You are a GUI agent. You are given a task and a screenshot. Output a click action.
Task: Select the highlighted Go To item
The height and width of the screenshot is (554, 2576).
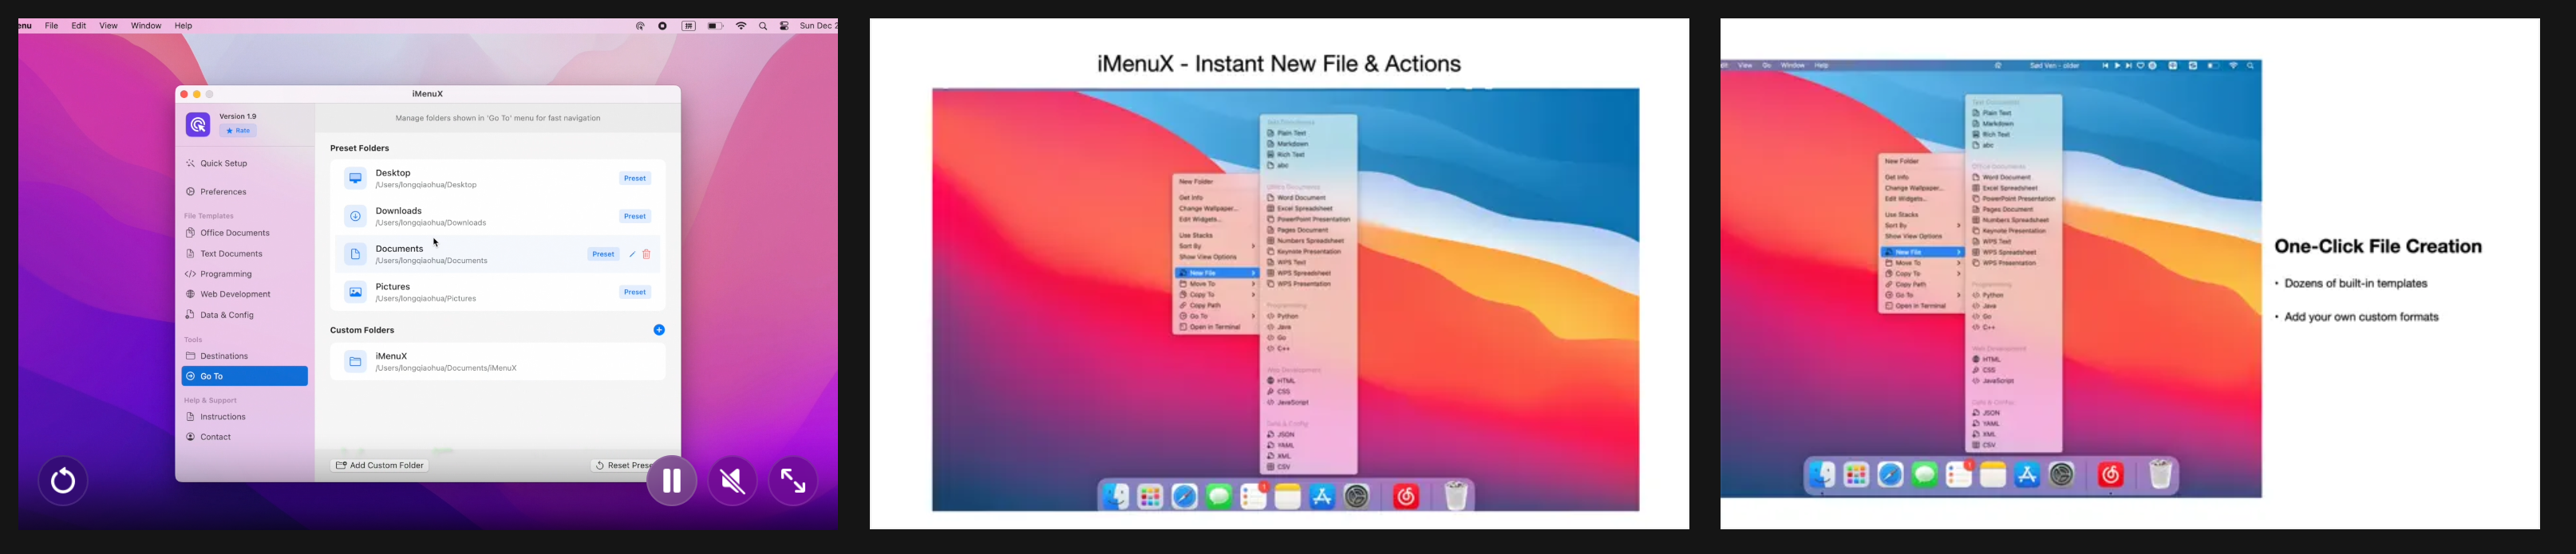click(x=244, y=376)
